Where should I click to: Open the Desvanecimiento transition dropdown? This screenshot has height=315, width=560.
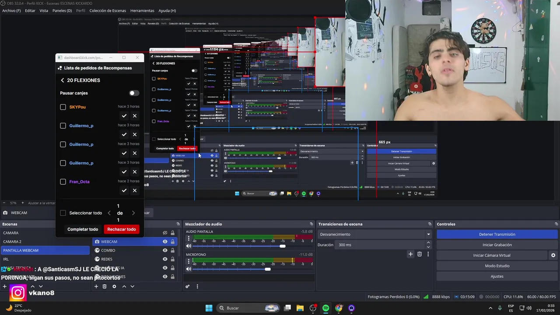click(x=374, y=234)
